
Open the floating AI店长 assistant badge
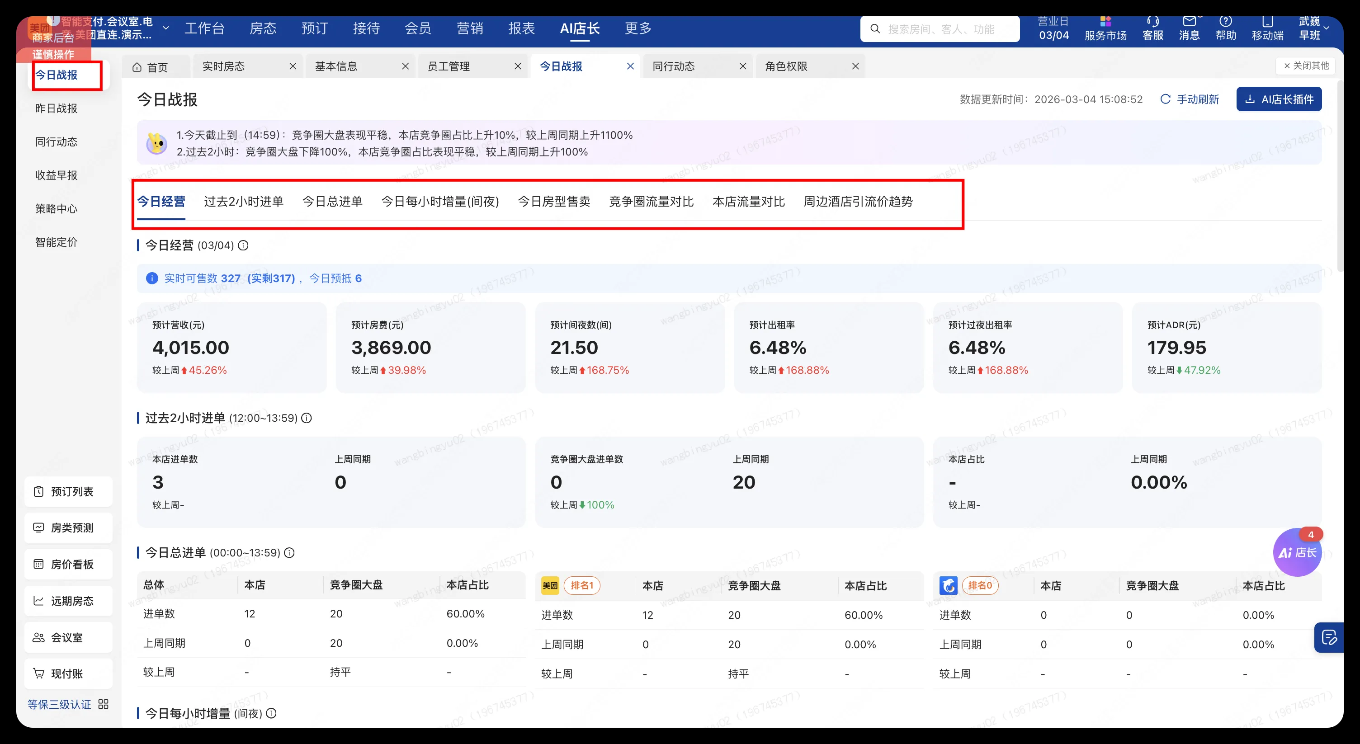click(x=1297, y=552)
